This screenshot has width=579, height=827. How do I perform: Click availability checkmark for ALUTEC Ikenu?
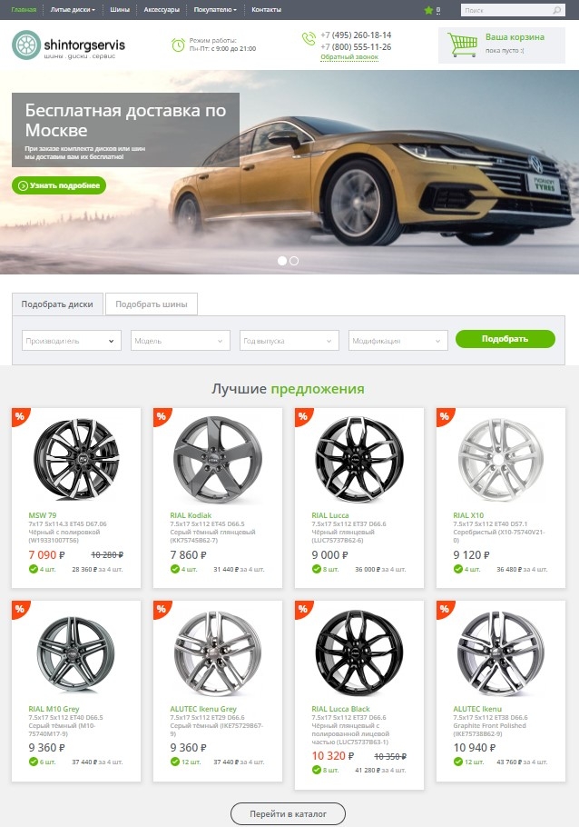[458, 762]
